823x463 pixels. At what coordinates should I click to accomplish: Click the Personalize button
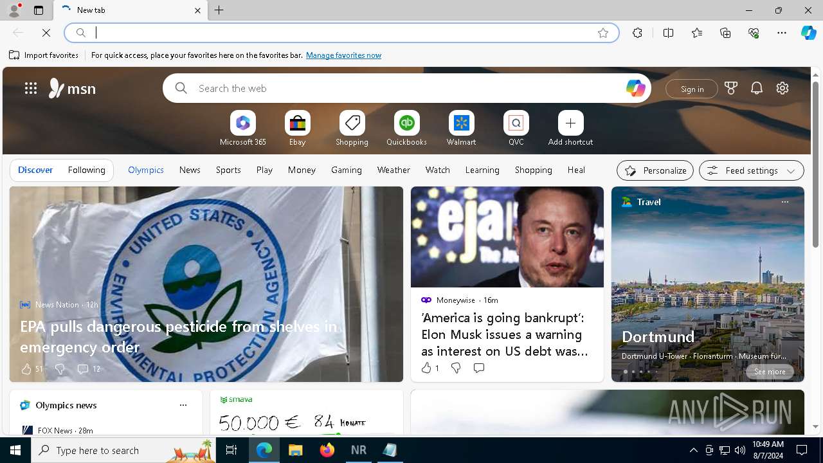(655, 170)
